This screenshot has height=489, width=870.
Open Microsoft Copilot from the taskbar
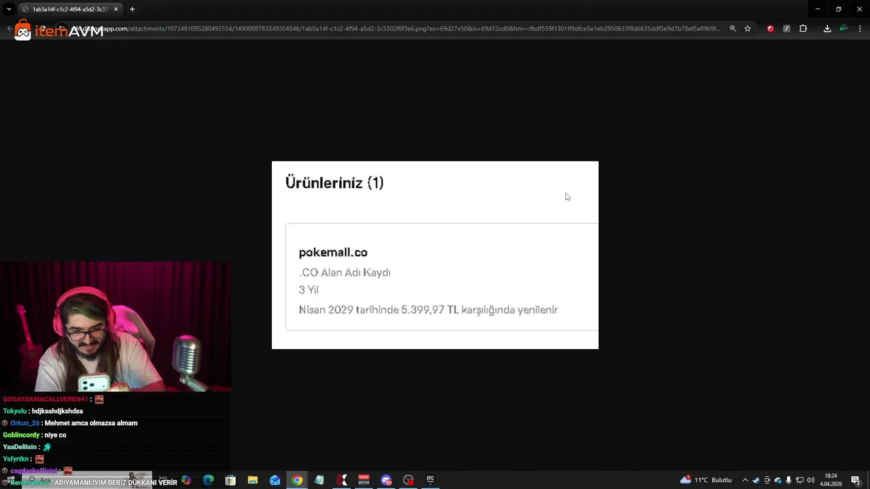[x=186, y=480]
